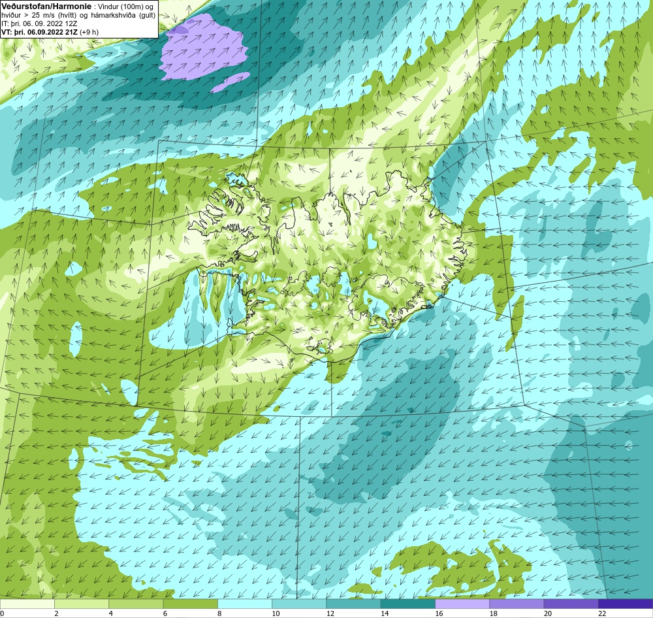Click the scale label '2' under legend
The height and width of the screenshot is (618, 653).
[x=56, y=613]
